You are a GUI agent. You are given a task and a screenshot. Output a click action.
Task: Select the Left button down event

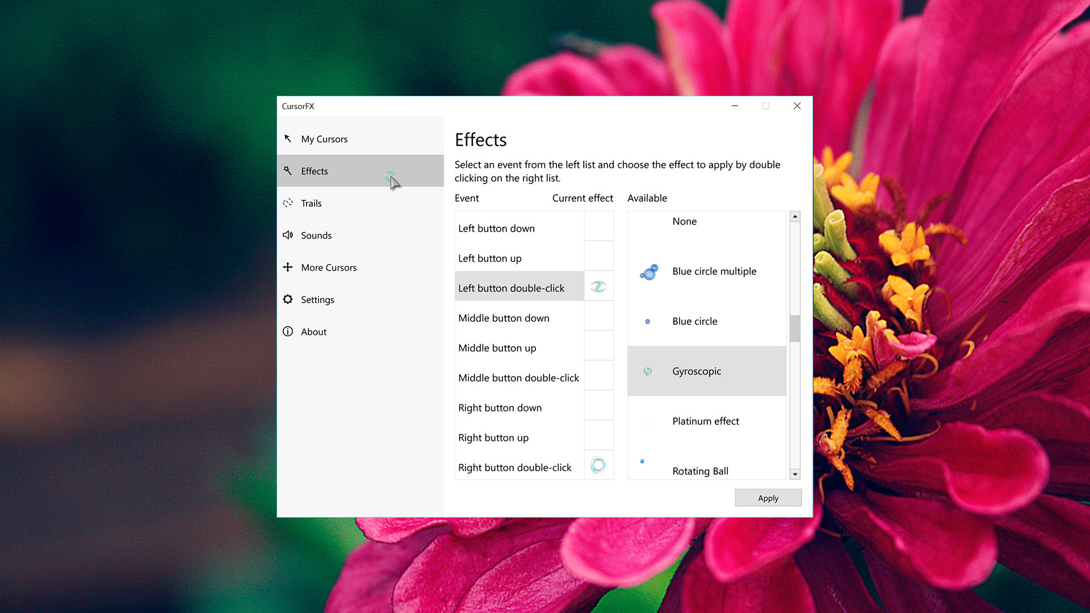(x=496, y=228)
